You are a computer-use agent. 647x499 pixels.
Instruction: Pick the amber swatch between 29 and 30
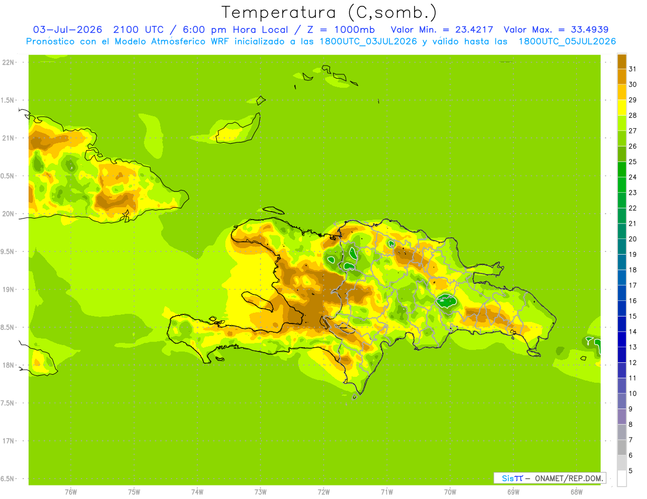[622, 92]
